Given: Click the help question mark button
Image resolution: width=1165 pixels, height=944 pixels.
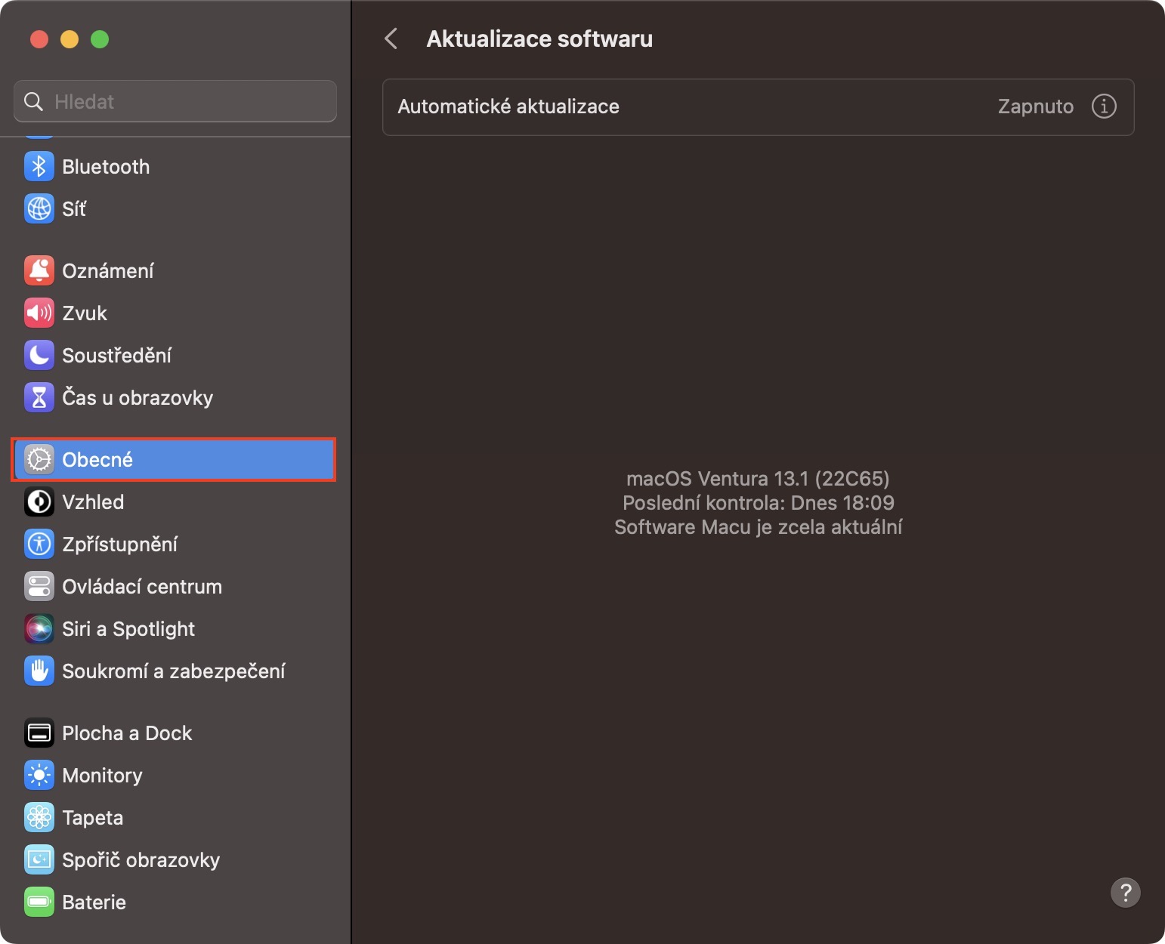Looking at the screenshot, I should click(1125, 893).
